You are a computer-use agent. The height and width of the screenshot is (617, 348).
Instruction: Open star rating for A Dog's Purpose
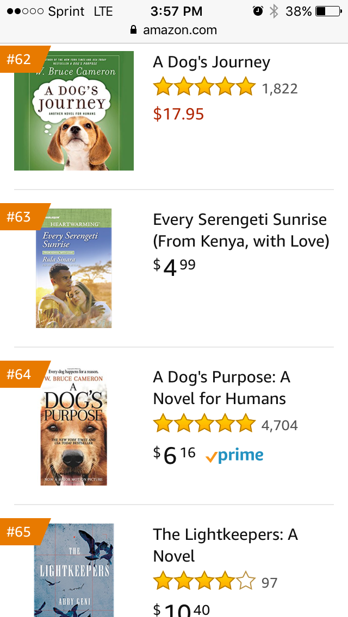point(204,424)
